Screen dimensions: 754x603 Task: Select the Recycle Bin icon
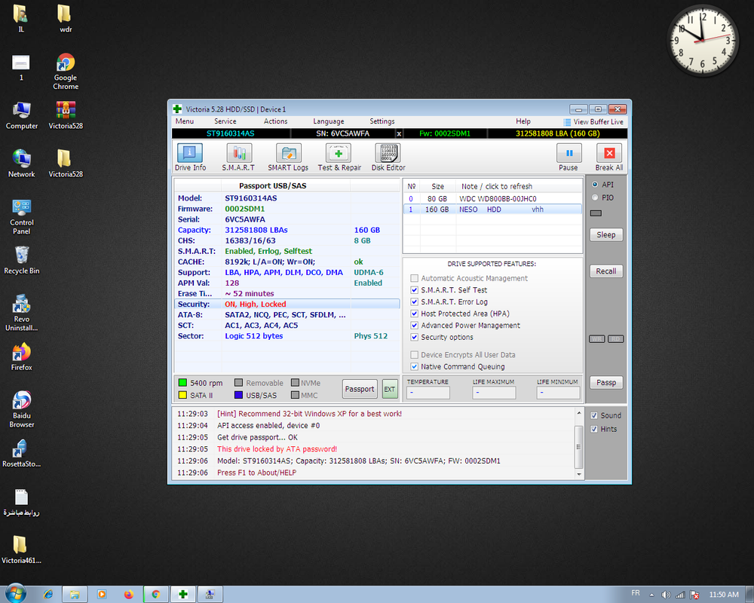click(x=22, y=260)
